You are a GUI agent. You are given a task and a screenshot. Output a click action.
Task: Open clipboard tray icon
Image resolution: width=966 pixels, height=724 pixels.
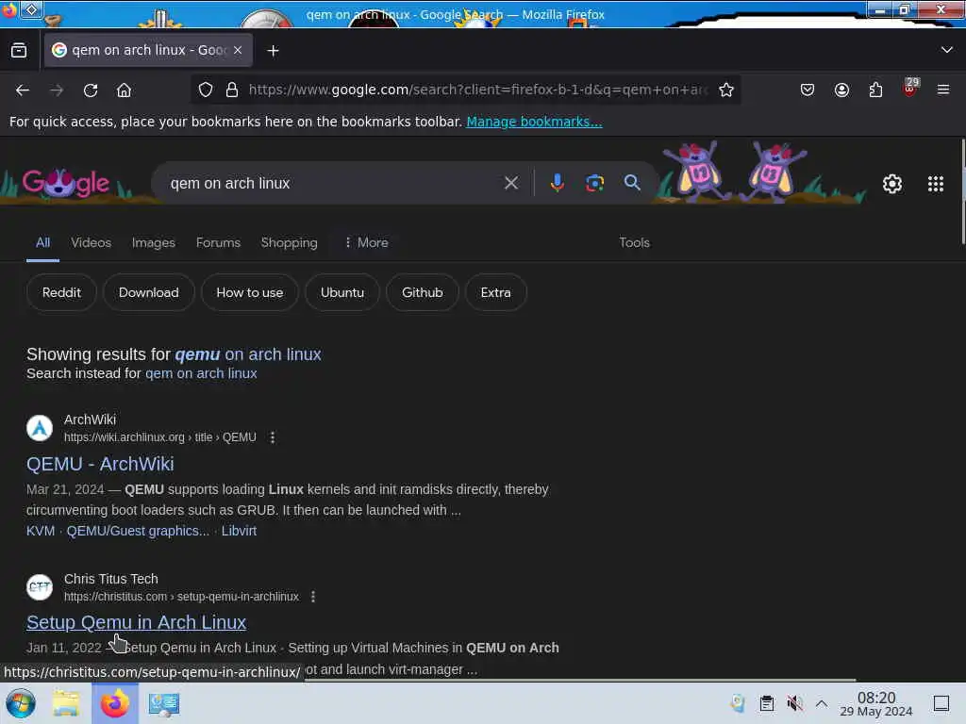[x=766, y=703]
